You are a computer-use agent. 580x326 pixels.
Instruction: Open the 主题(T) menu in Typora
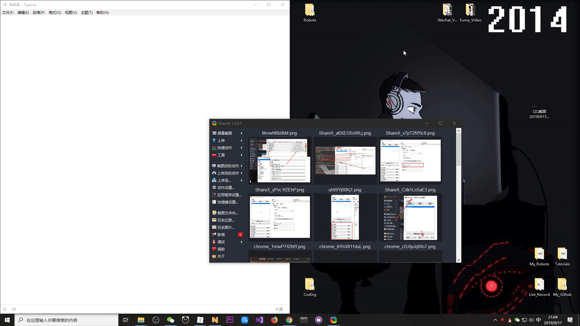87,12
